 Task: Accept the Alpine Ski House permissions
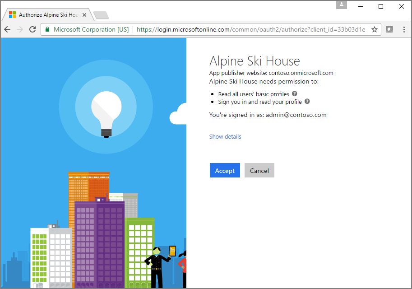(x=225, y=170)
